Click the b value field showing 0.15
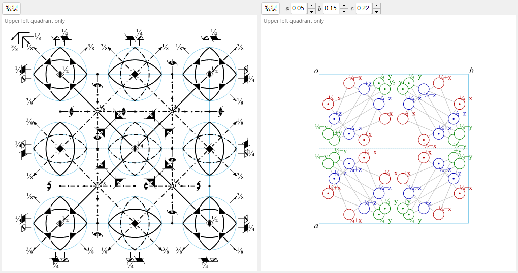This screenshot has width=518, height=273. pos(332,8)
